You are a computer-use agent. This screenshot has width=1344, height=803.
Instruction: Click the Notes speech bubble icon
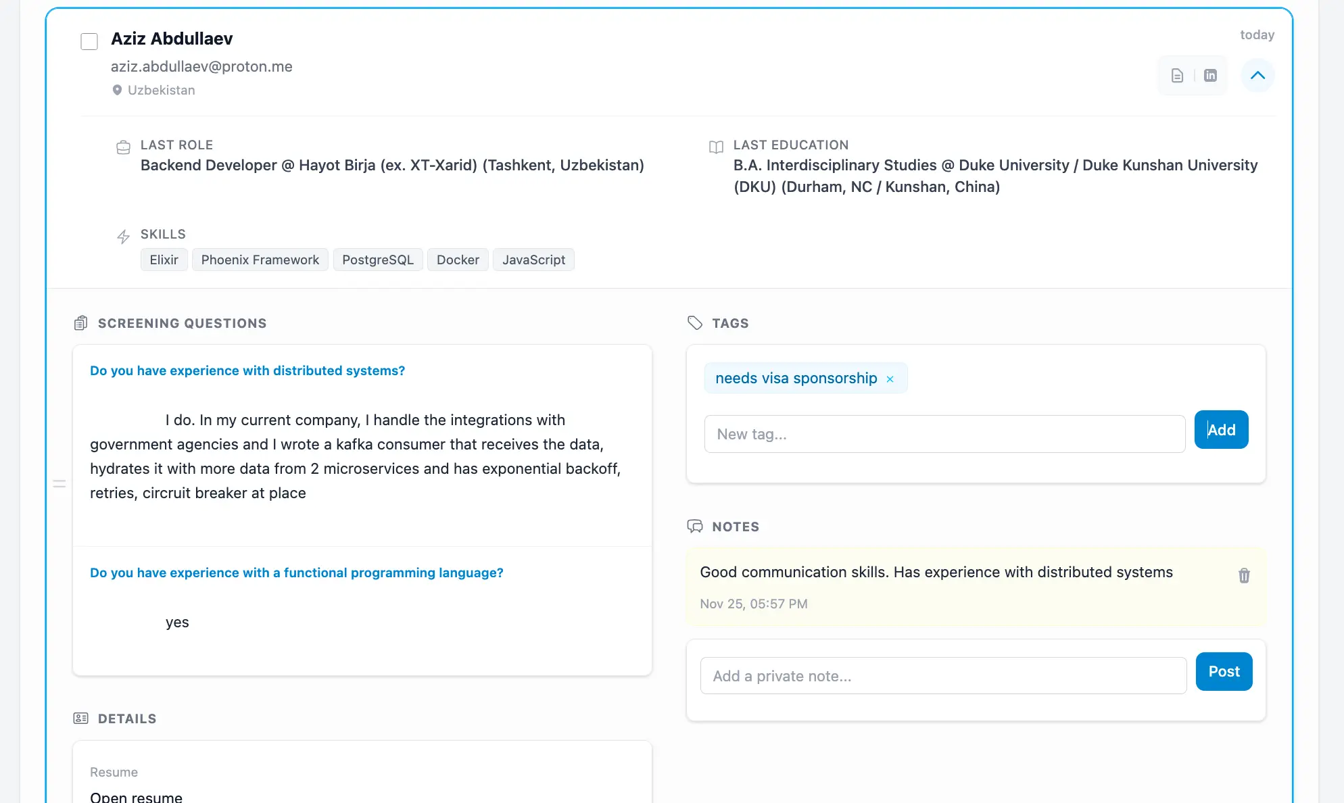click(x=694, y=527)
